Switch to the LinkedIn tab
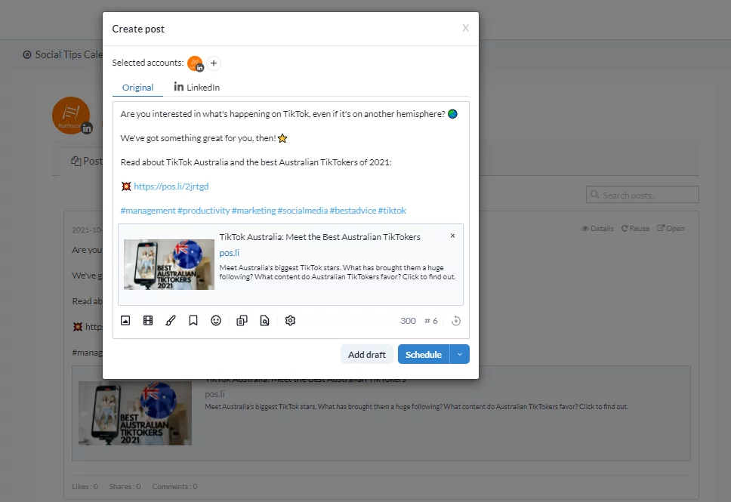The image size is (731, 502). tap(197, 87)
